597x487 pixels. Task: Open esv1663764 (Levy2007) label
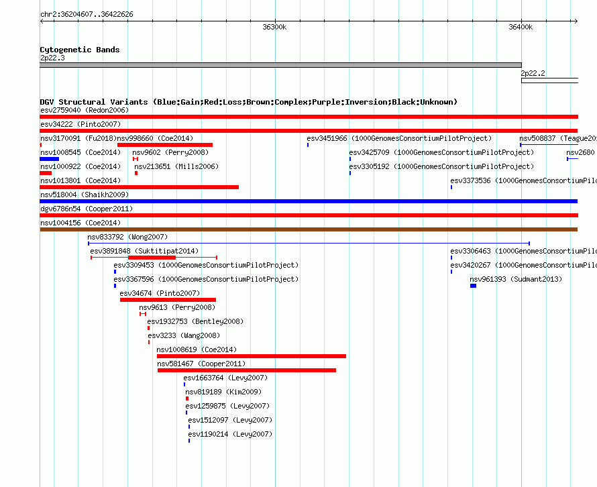(225, 378)
